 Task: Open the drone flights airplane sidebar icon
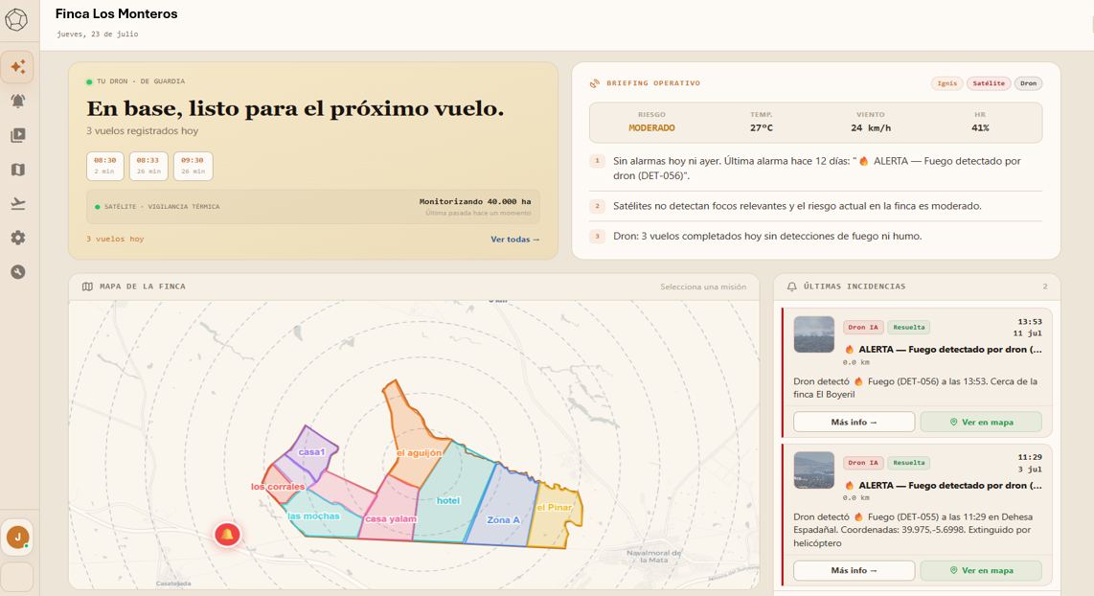(x=18, y=204)
